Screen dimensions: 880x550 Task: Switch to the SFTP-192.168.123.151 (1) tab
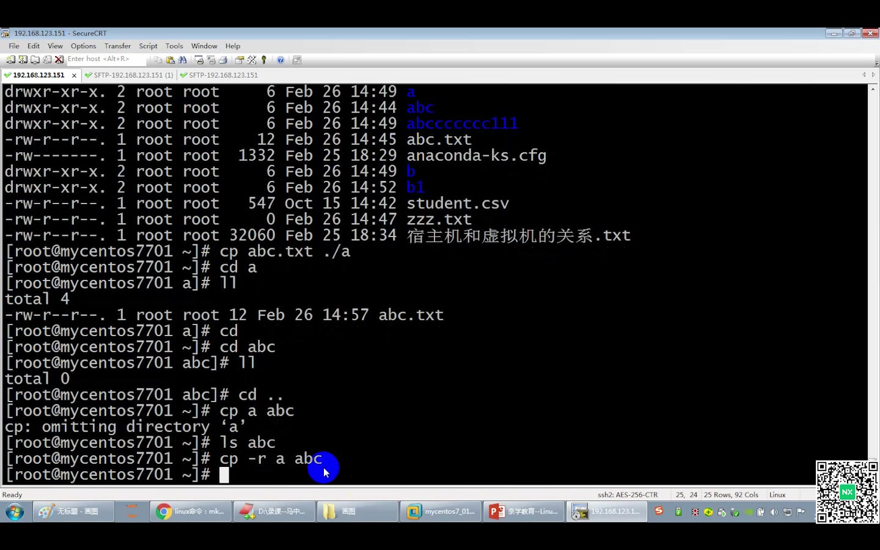(129, 75)
